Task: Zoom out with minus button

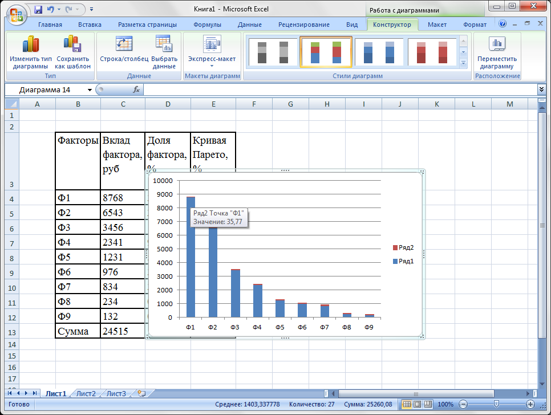Action: coord(463,404)
